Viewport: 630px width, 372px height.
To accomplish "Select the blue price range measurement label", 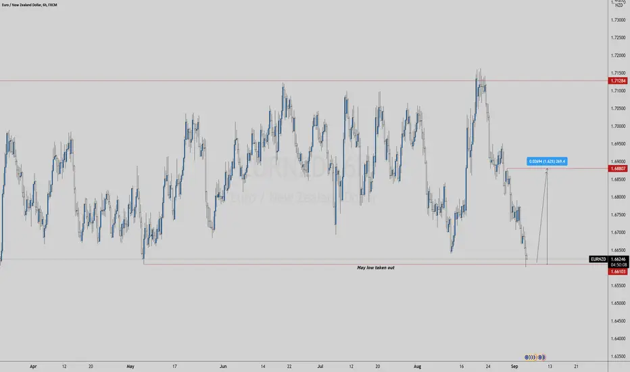I will 547,161.
